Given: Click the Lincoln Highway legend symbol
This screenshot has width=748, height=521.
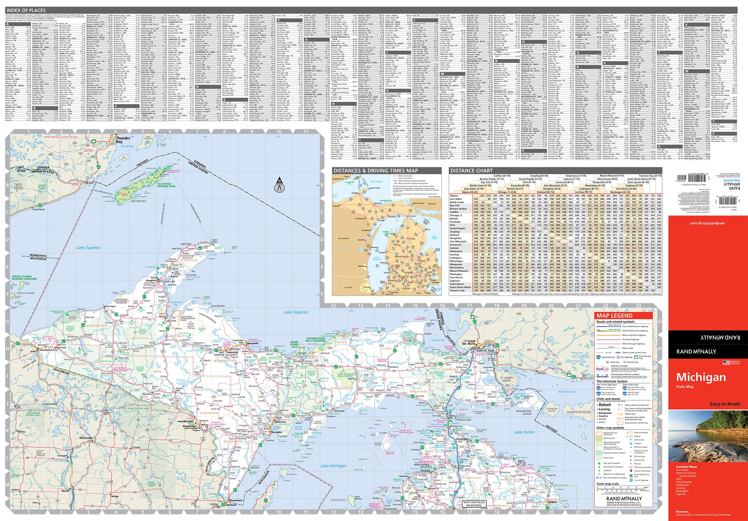Looking at the screenshot, I should (x=631, y=480).
